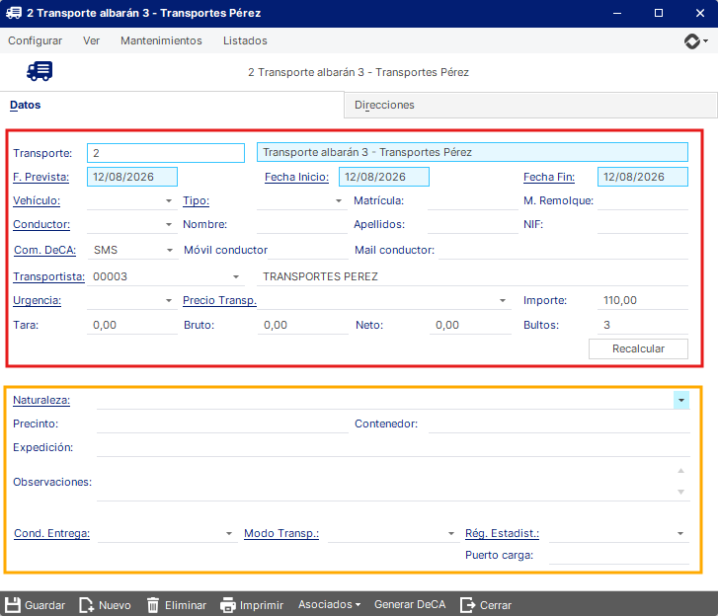Click the transport truck icon below the menu
The image size is (718, 616).
(40, 71)
